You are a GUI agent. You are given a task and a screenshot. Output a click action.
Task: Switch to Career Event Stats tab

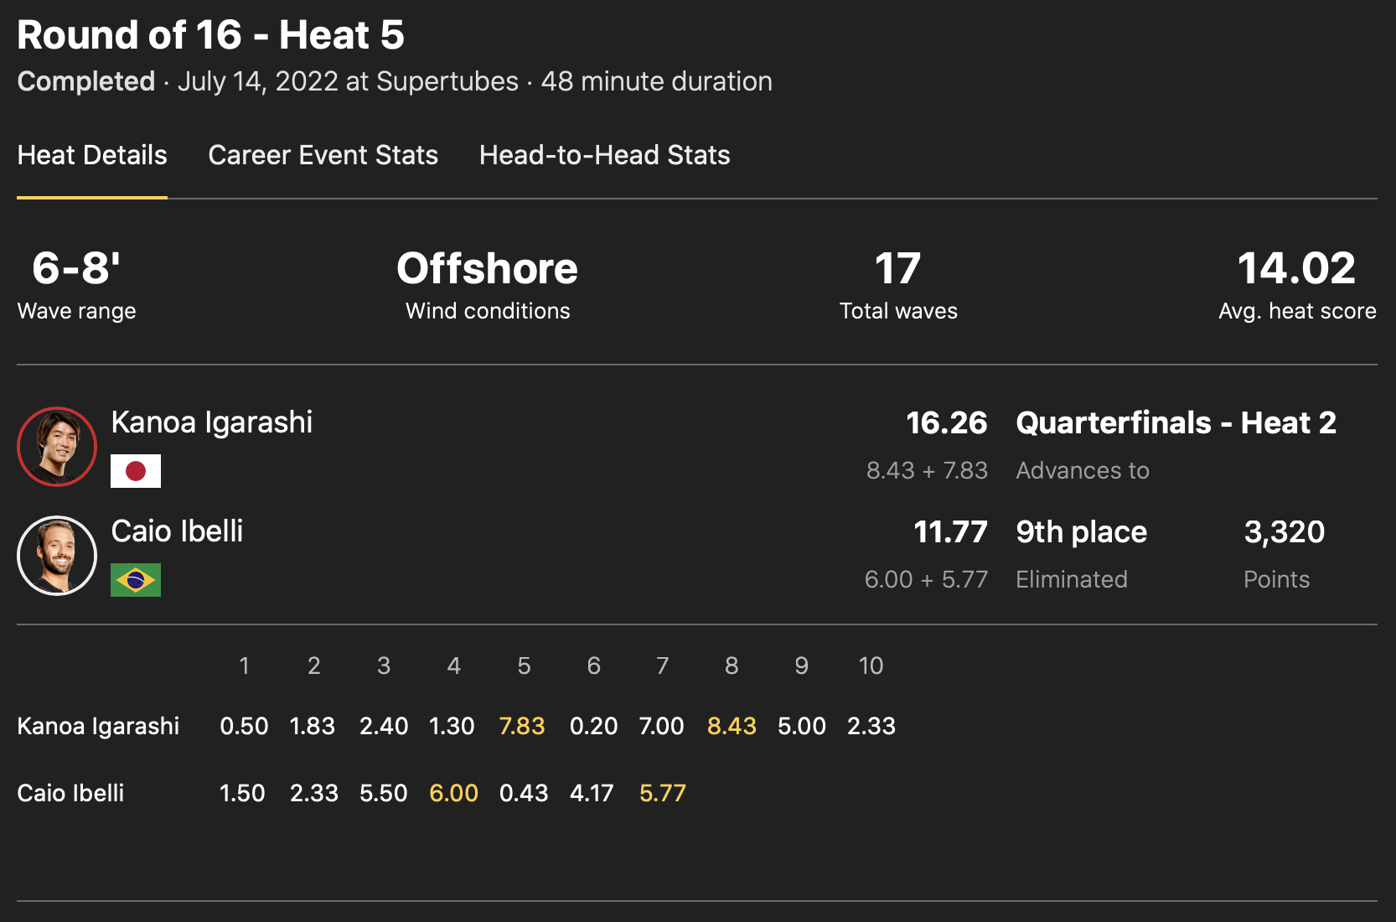(x=323, y=155)
